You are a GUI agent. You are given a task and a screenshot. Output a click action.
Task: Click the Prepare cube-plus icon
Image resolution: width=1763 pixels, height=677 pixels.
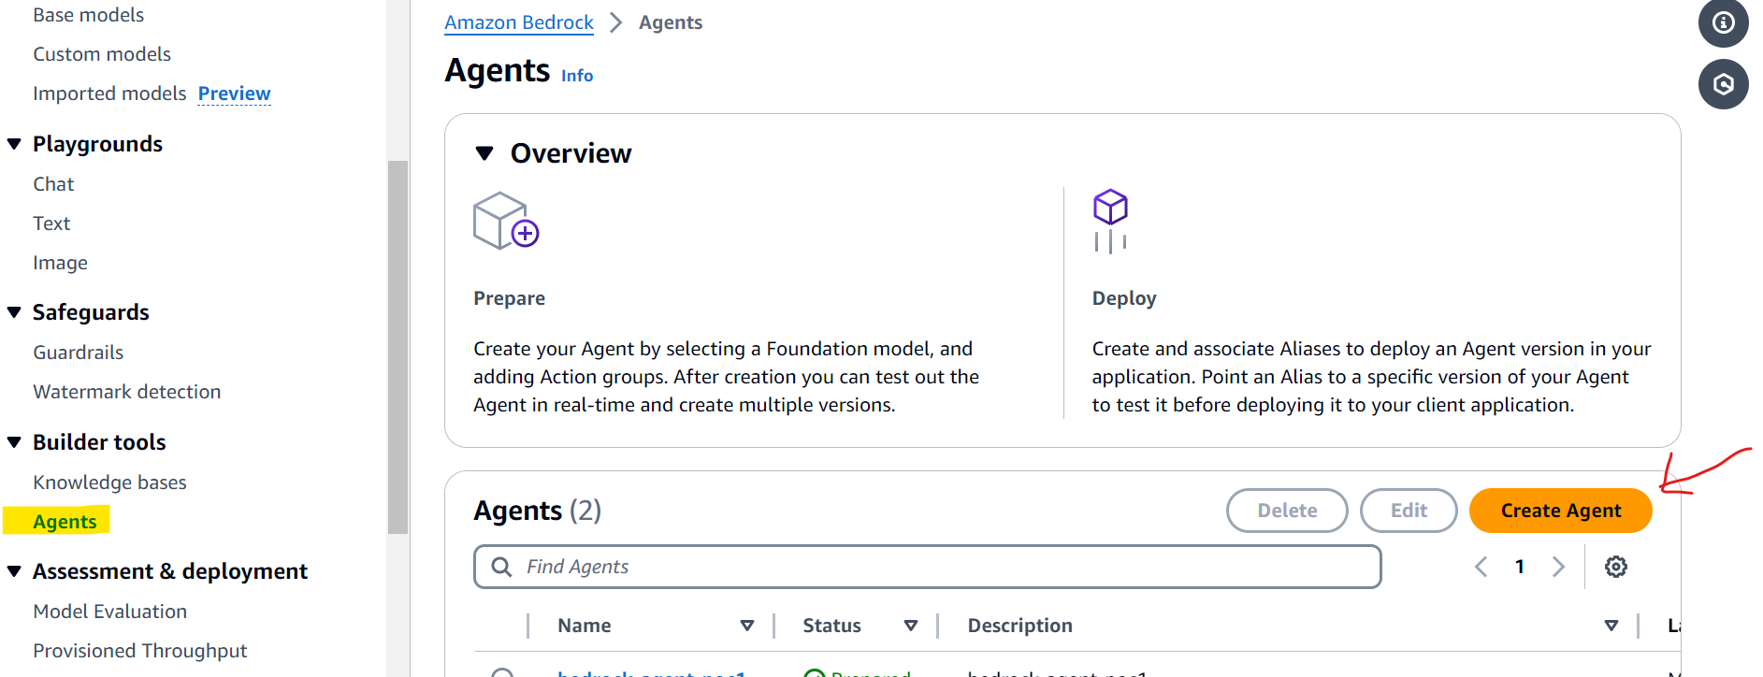[x=506, y=221]
